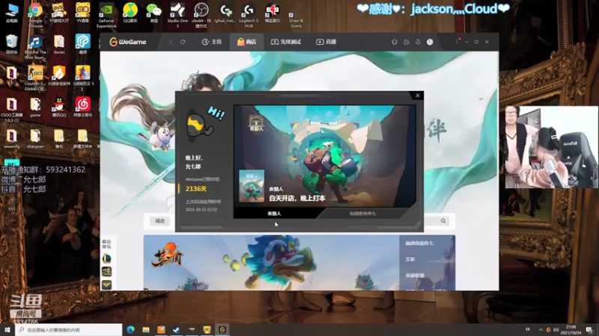Open the taskbar clock and date
Viewport: 599px width, 336px height.
coord(571,330)
